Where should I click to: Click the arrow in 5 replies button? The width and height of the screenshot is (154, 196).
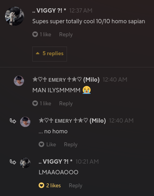(37, 53)
